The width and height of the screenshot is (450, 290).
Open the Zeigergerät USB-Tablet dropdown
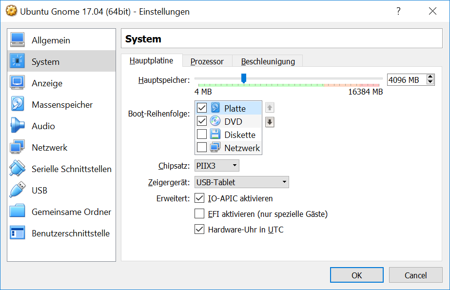[x=242, y=182]
